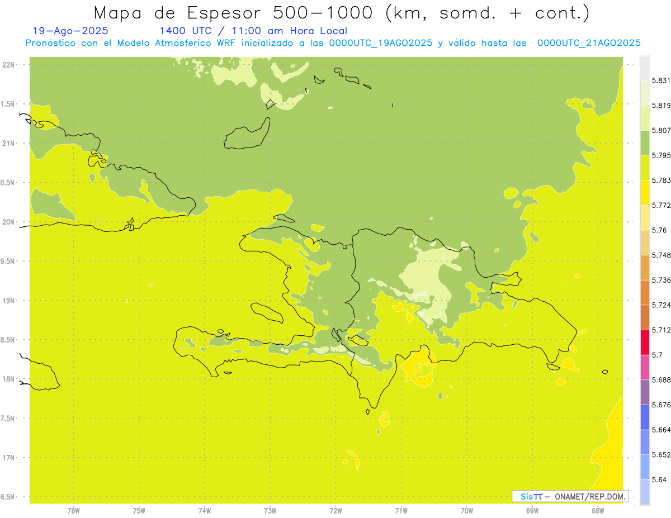Click the '8.5N' latitude axis label
This screenshot has width=671, height=518.
coord(8,340)
